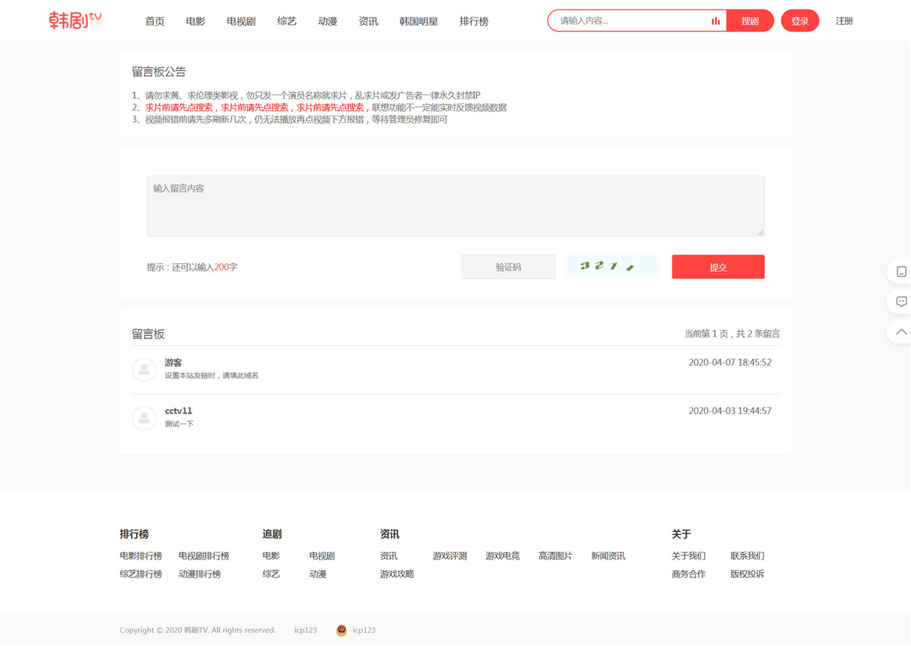Image resolution: width=911 pixels, height=646 pixels.
Task: Open the 首页 navigation item
Action: point(155,21)
